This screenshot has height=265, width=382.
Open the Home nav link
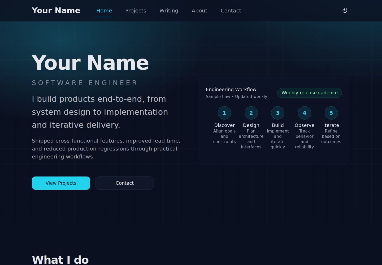tap(104, 11)
